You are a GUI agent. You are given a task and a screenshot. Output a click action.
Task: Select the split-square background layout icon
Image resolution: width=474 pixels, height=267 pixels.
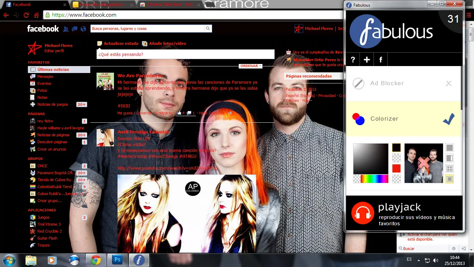(449, 158)
